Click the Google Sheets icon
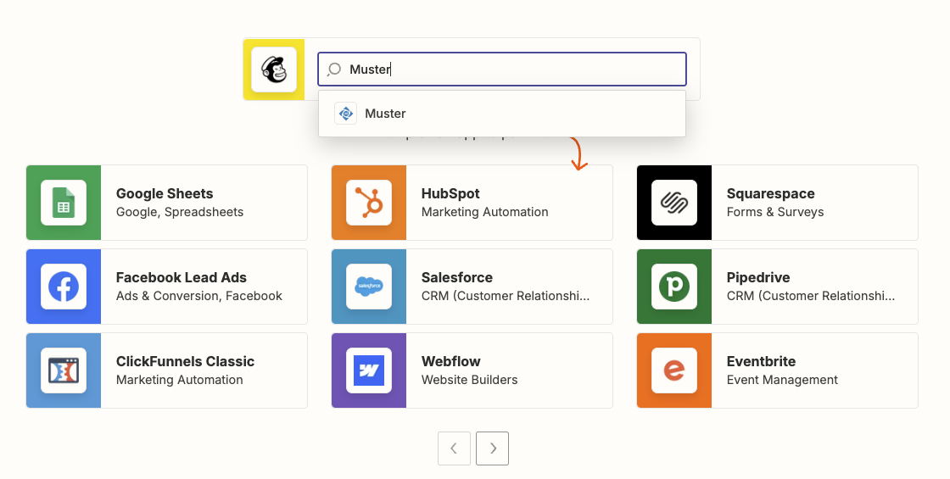This screenshot has width=950, height=479. tap(64, 203)
